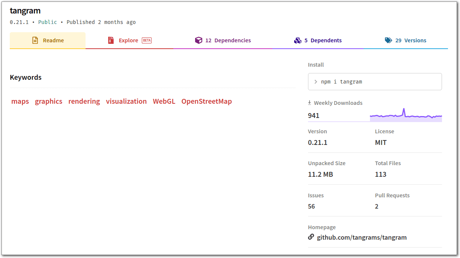Click the weekly downloads sparkline chart
This screenshot has width=460, height=258.
pyautogui.click(x=406, y=115)
